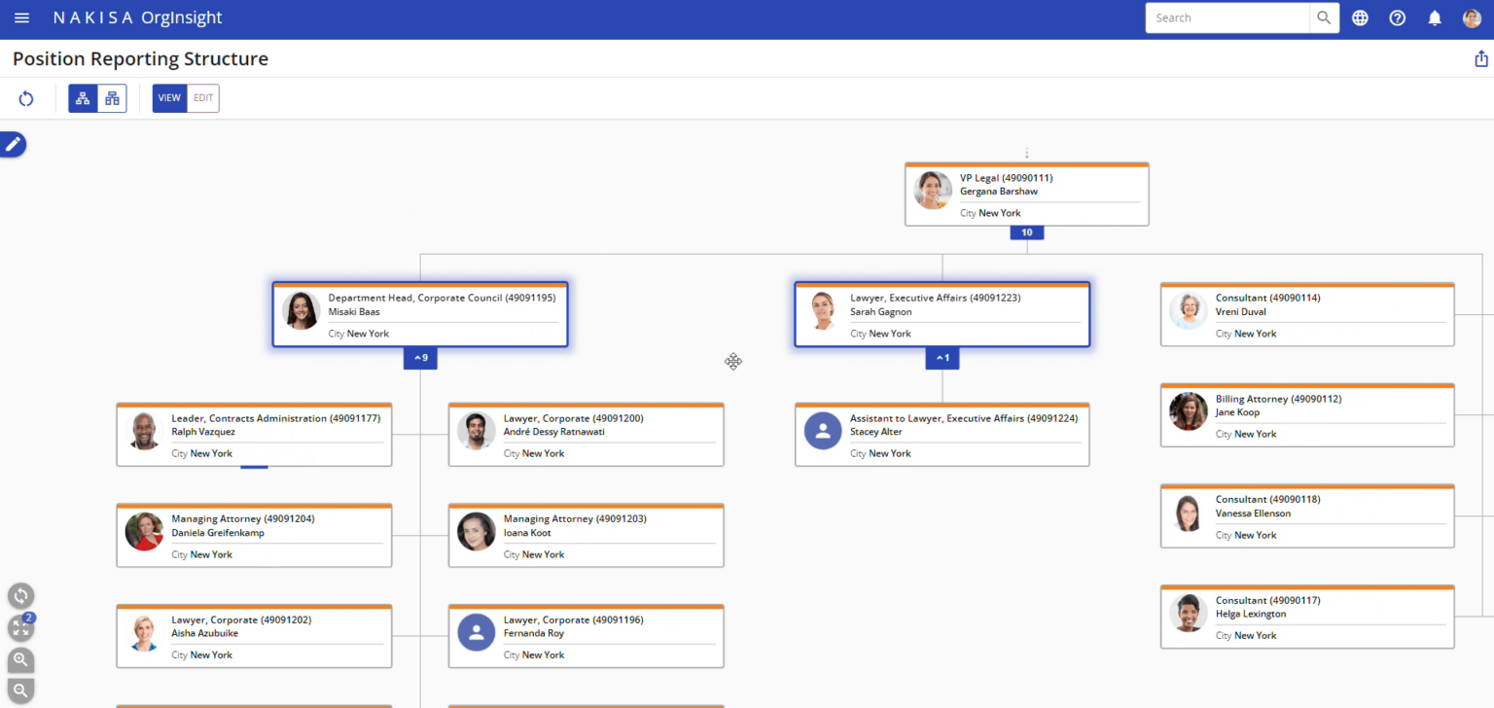Click the fit-to-screen button showing badge 2

click(20, 628)
